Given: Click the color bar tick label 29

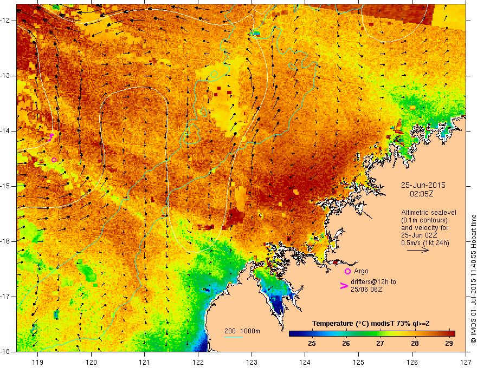Looking at the screenshot, I should 449,344.
